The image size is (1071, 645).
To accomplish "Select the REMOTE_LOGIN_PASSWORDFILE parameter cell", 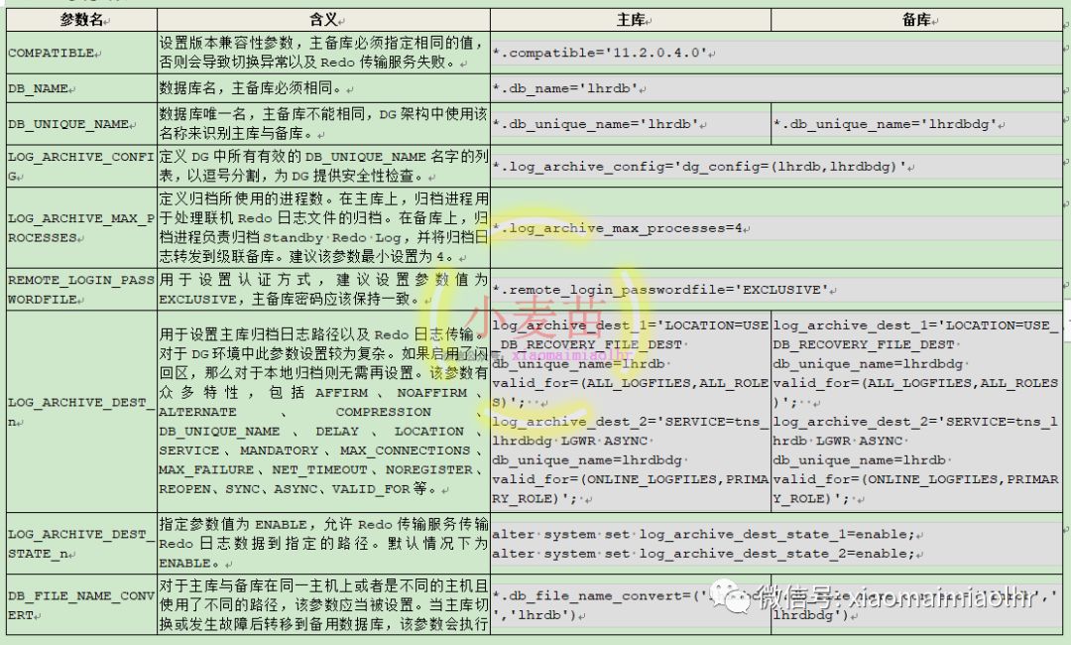I will click(82, 290).
